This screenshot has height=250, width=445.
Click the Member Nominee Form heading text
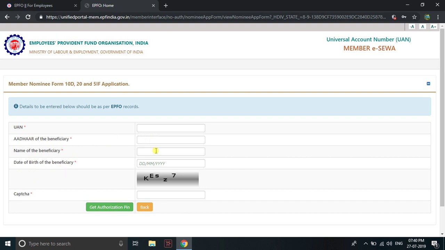coord(69,84)
